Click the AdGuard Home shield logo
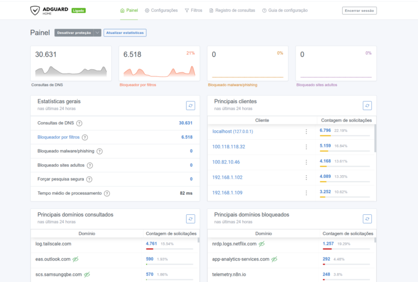418x282 pixels. coord(35,10)
